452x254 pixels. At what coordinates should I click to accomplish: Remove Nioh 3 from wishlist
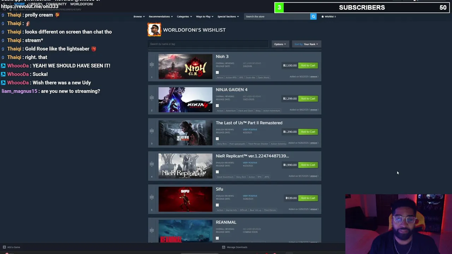tap(314, 77)
